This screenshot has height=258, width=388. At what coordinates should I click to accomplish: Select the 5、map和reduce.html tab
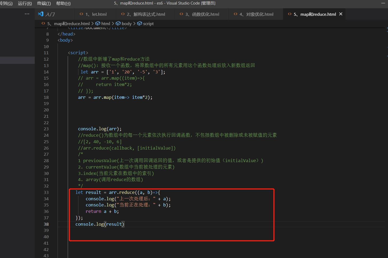[x=314, y=14]
